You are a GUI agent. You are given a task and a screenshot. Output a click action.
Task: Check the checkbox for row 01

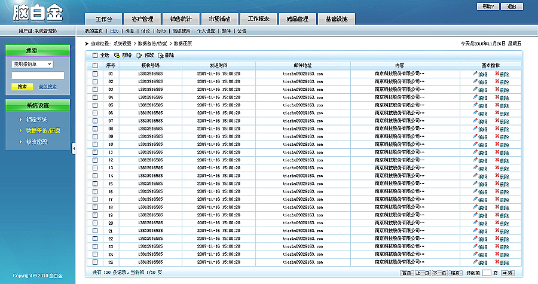pos(95,74)
